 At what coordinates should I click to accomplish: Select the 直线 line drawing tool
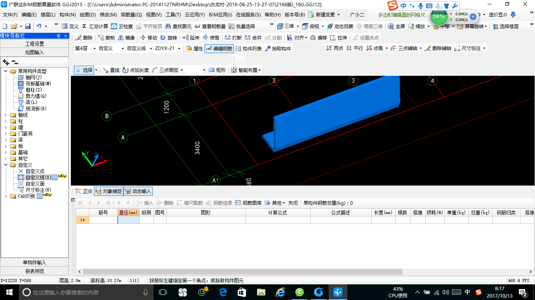111,70
